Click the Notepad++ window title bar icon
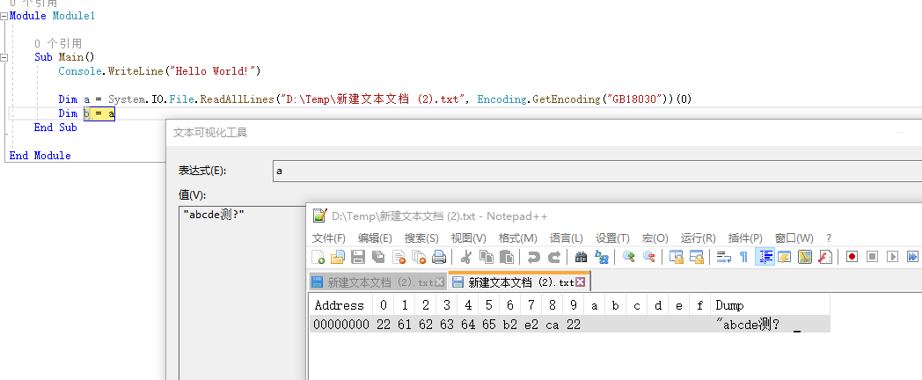This screenshot has width=922, height=380. click(x=319, y=216)
